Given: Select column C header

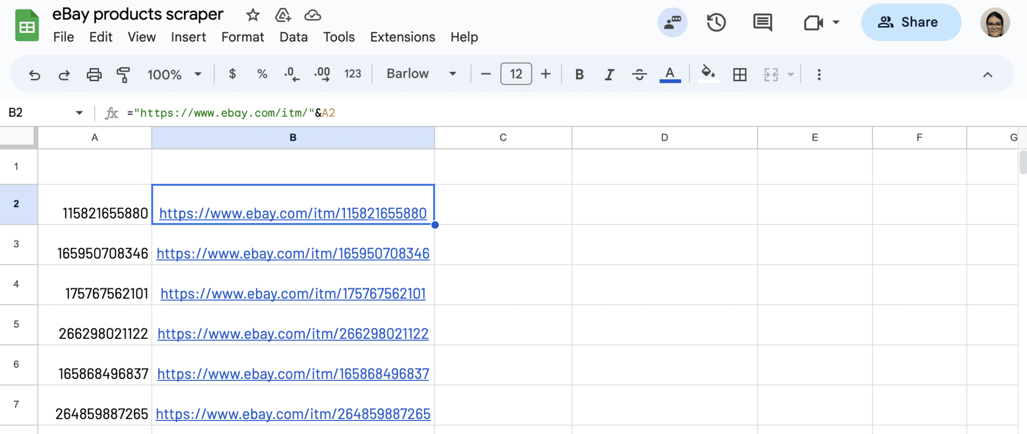Looking at the screenshot, I should [x=503, y=137].
